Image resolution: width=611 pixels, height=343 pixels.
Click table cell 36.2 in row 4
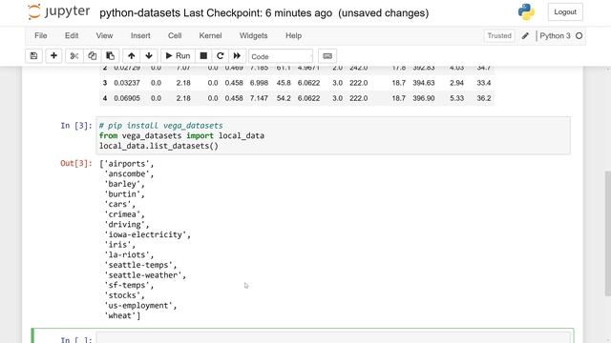pyautogui.click(x=484, y=98)
